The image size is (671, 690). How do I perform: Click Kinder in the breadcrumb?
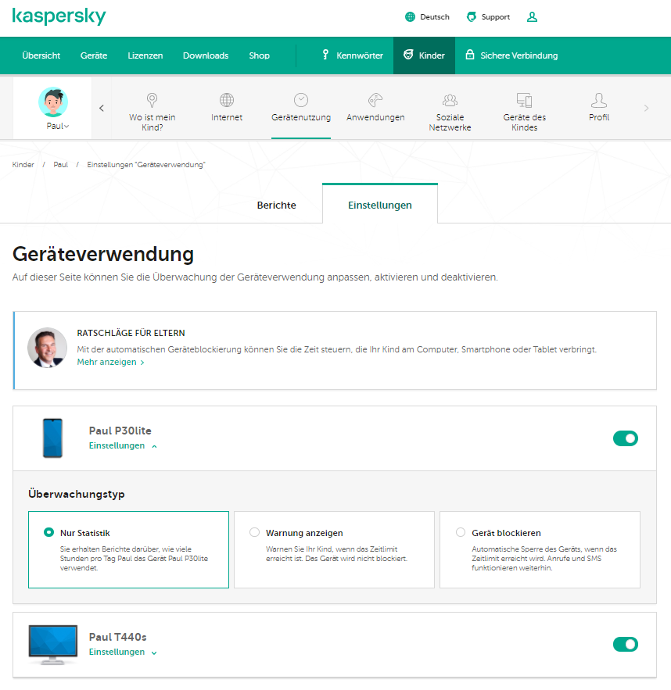[x=23, y=165]
